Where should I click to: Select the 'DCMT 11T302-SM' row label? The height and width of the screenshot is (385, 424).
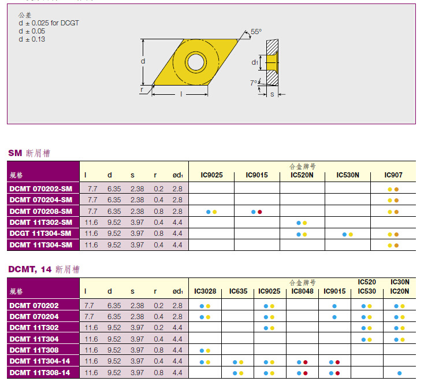pyautogui.click(x=41, y=223)
